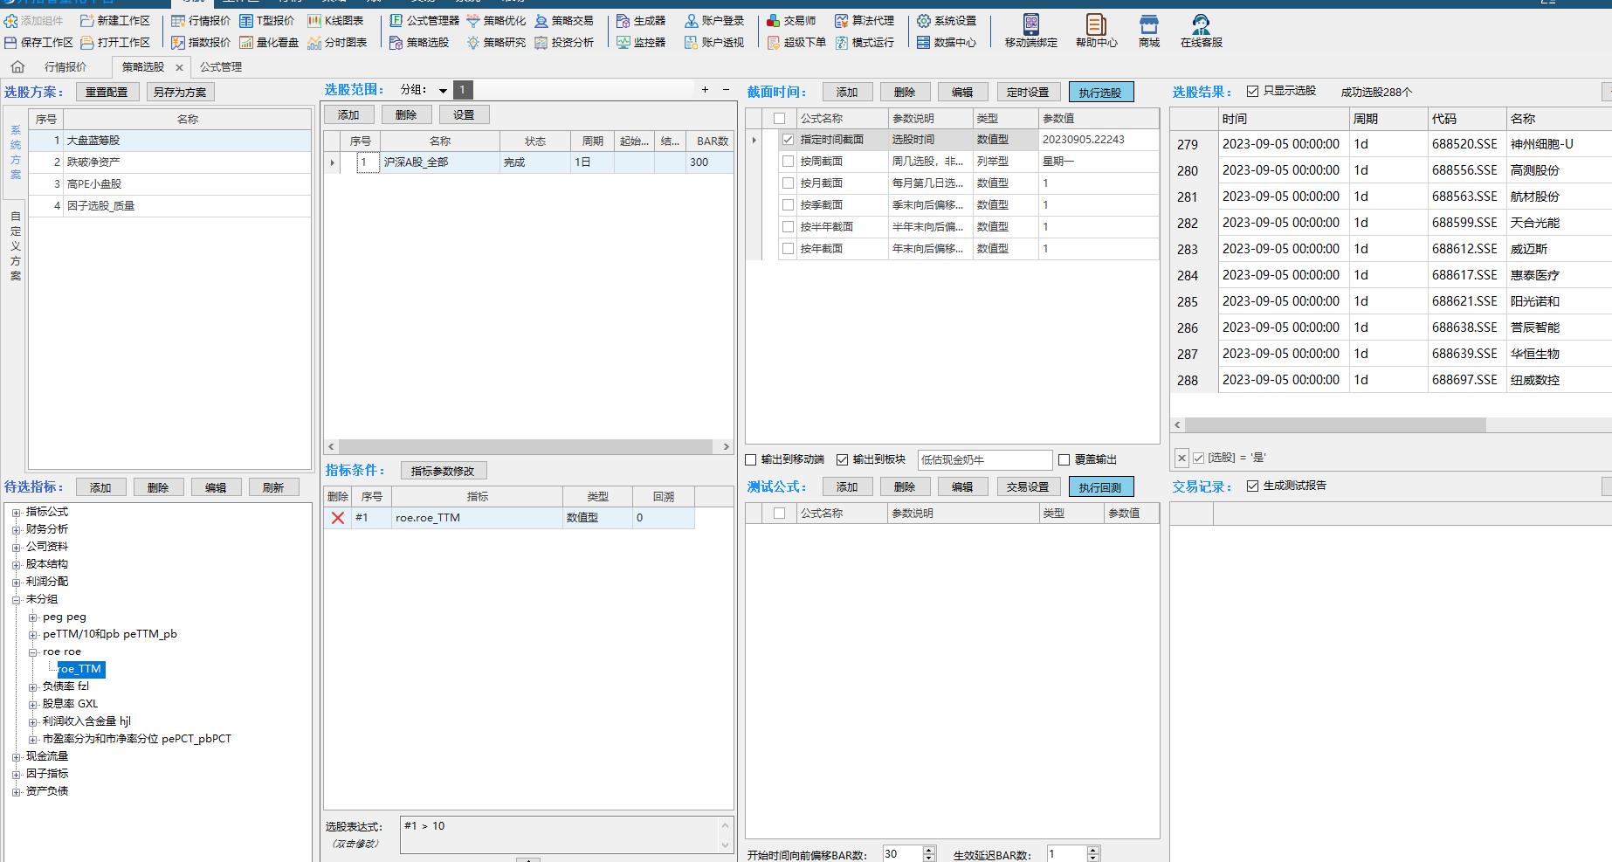Open the 超级下单 super order icon
Image resolution: width=1612 pixels, height=862 pixels.
774,42
